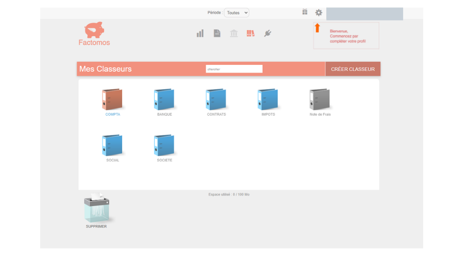Click the Bienvenue profile completion message

(347, 36)
